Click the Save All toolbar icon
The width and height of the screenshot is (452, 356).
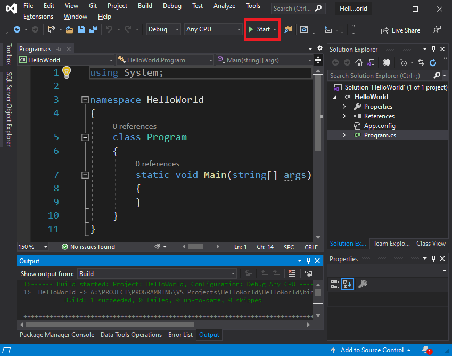93,30
